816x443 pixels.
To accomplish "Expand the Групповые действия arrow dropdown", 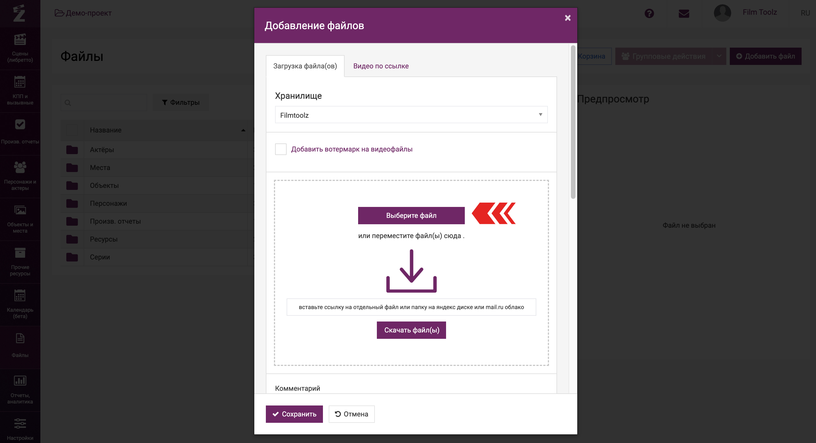I will [x=719, y=56].
